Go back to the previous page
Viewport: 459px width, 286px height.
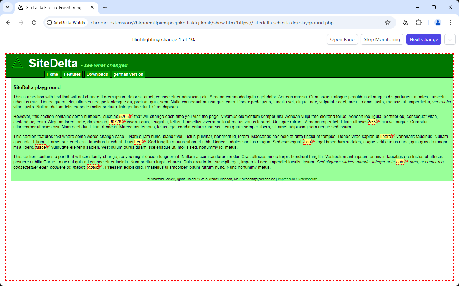click(x=9, y=23)
